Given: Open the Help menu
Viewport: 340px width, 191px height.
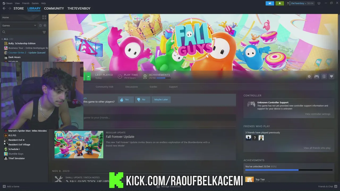Looking at the screenshot, I should pos(43,3).
